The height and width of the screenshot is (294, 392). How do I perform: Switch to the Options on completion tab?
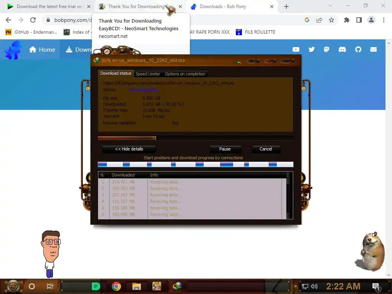185,74
